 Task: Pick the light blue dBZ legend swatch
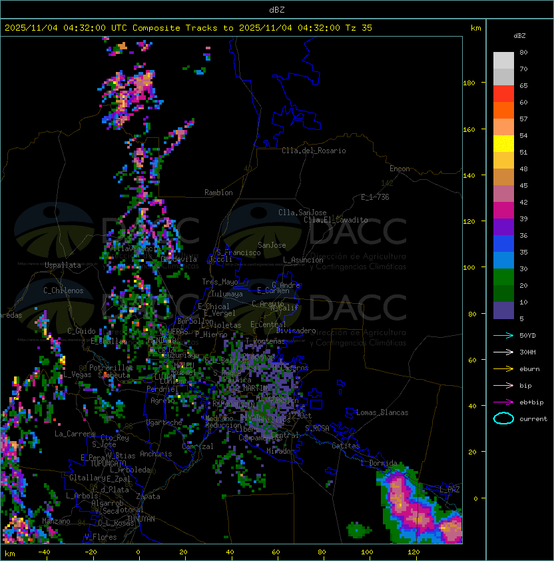coord(503,261)
